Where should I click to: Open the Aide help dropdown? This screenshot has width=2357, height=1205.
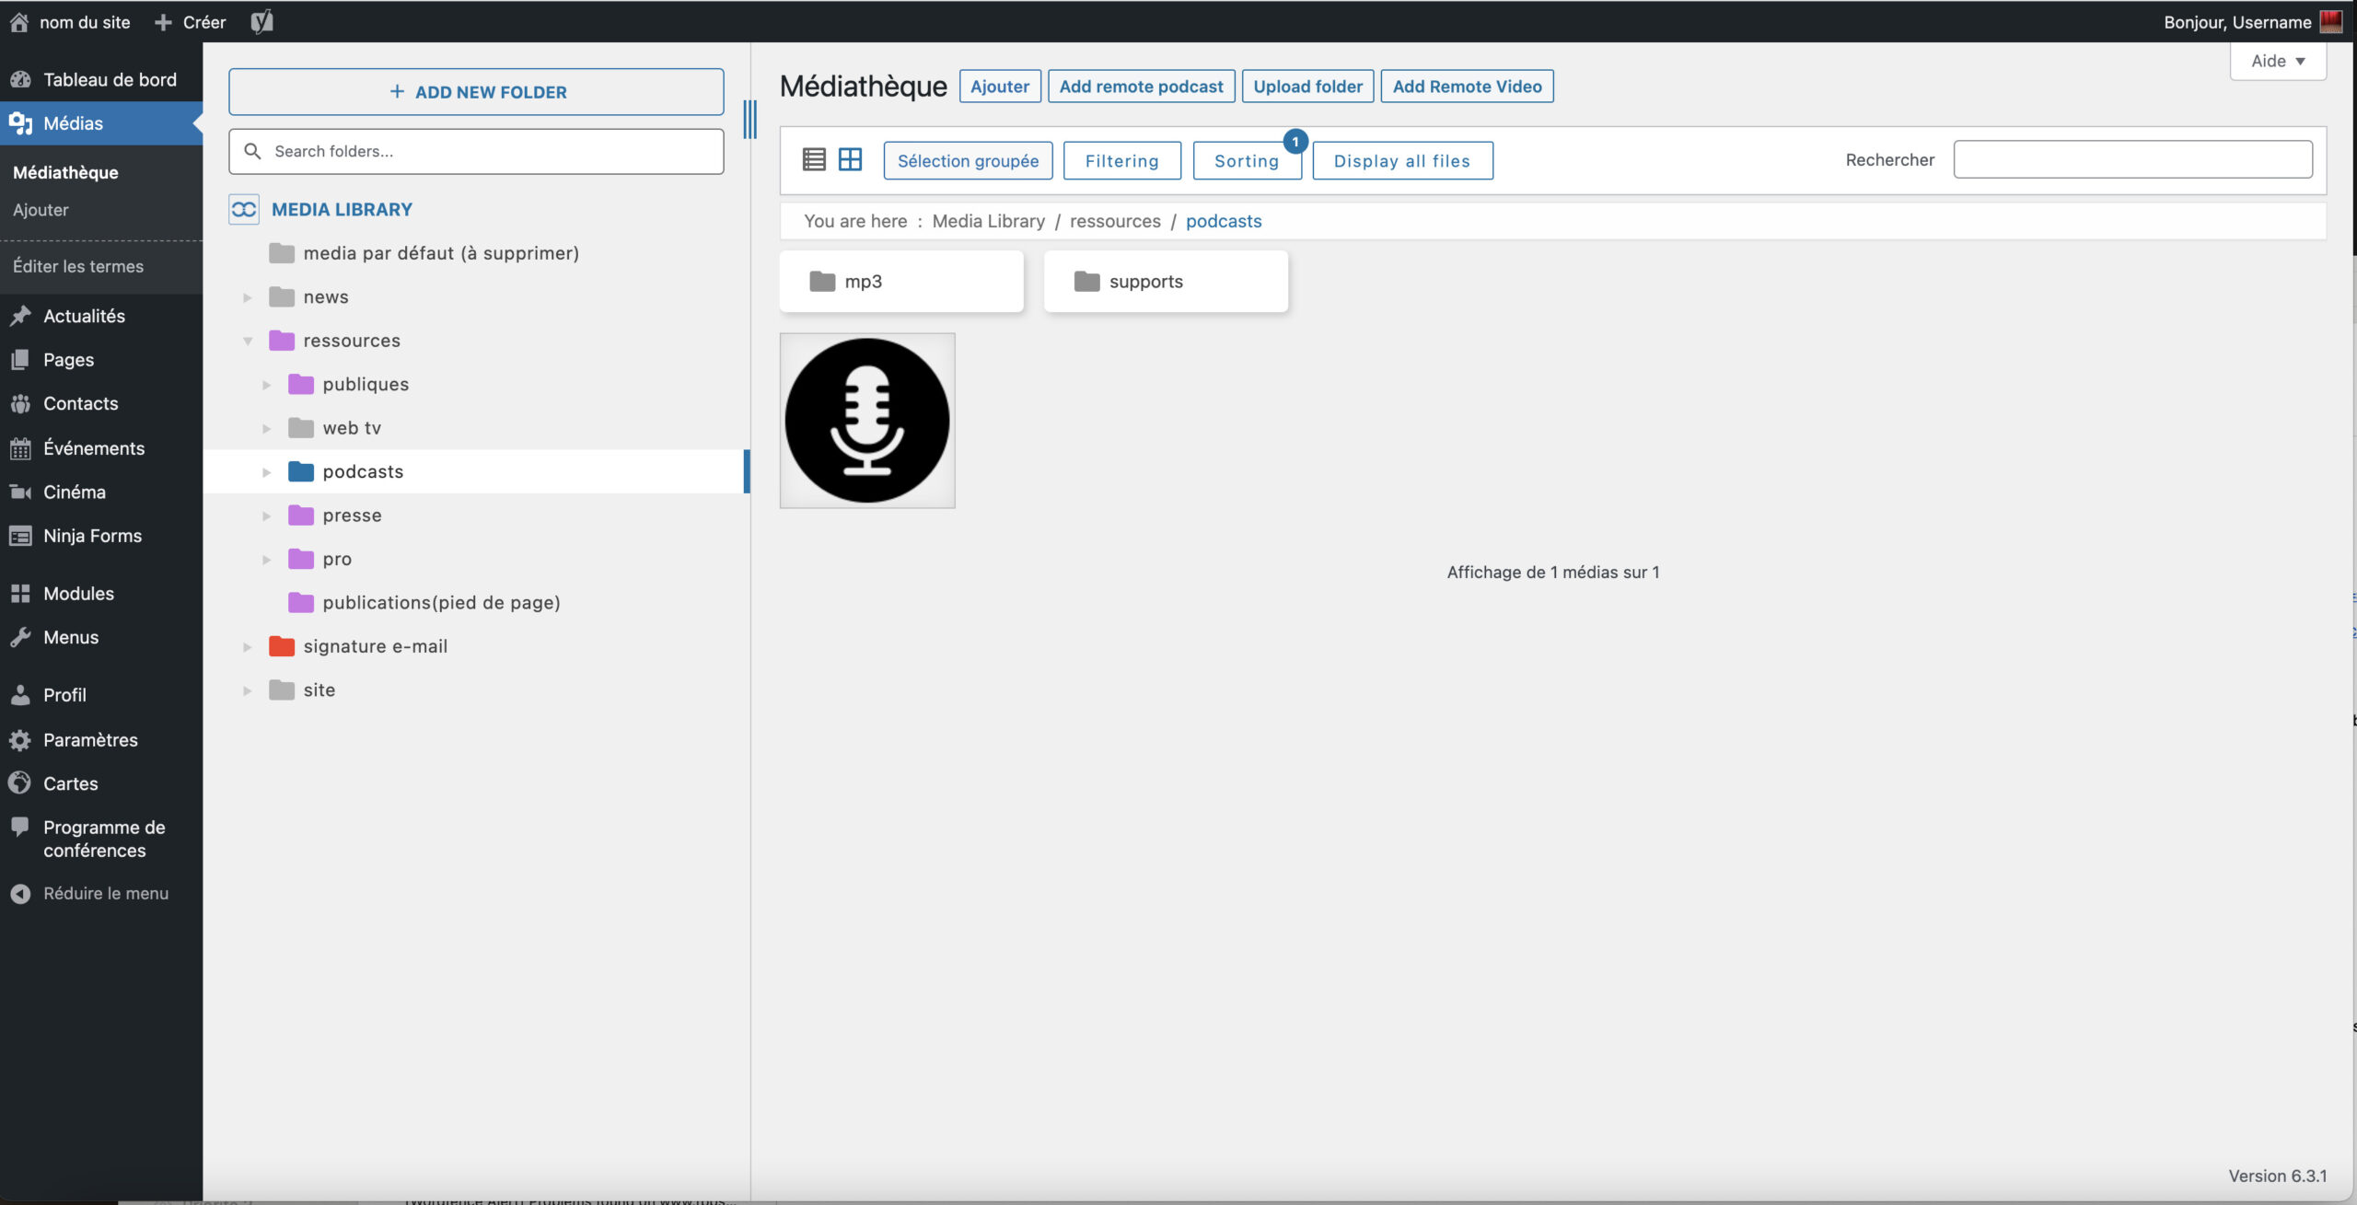[x=2277, y=62]
